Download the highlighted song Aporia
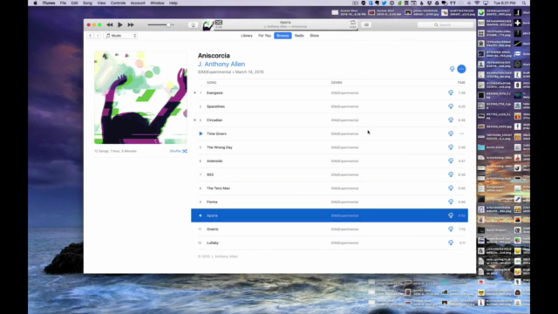The image size is (558, 314). (x=451, y=215)
